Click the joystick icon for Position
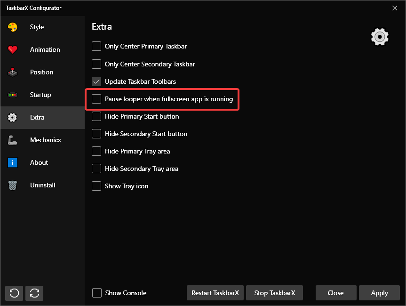Screen dimensions: 406x306 [x=13, y=72]
